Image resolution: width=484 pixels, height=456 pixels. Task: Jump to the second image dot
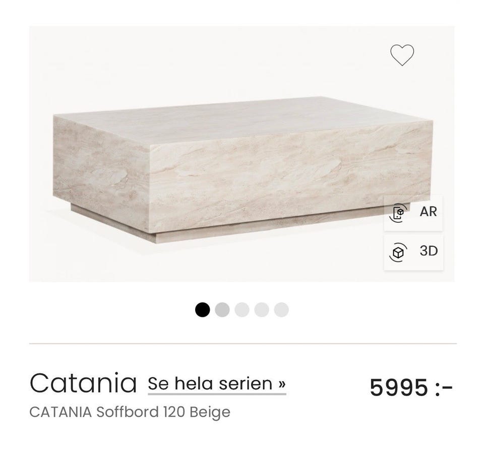point(222,309)
